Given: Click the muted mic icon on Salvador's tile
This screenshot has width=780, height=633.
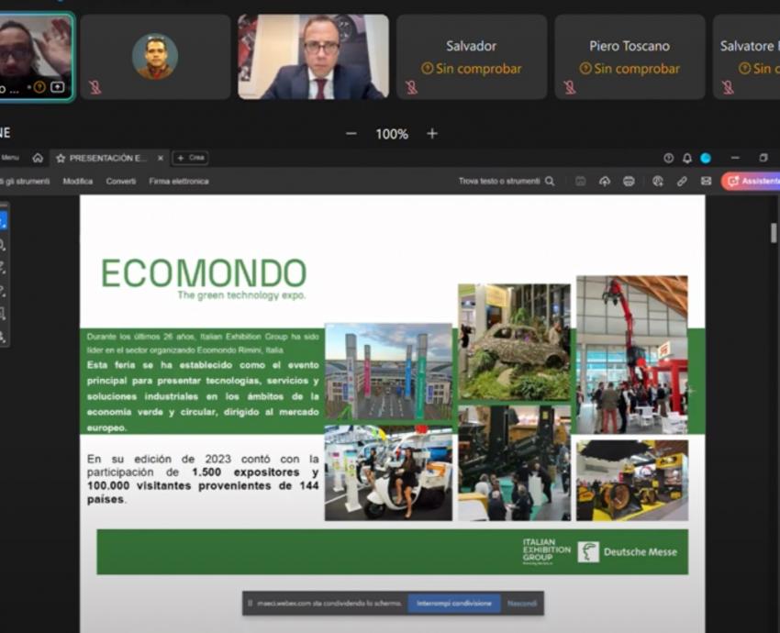Looking at the screenshot, I should point(411,87).
